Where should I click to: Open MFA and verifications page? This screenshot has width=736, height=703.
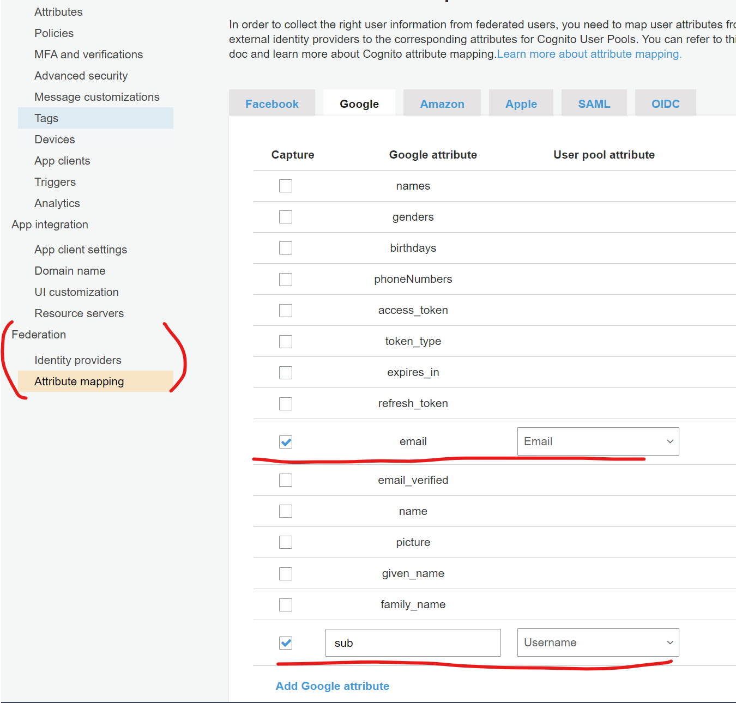[x=89, y=54]
